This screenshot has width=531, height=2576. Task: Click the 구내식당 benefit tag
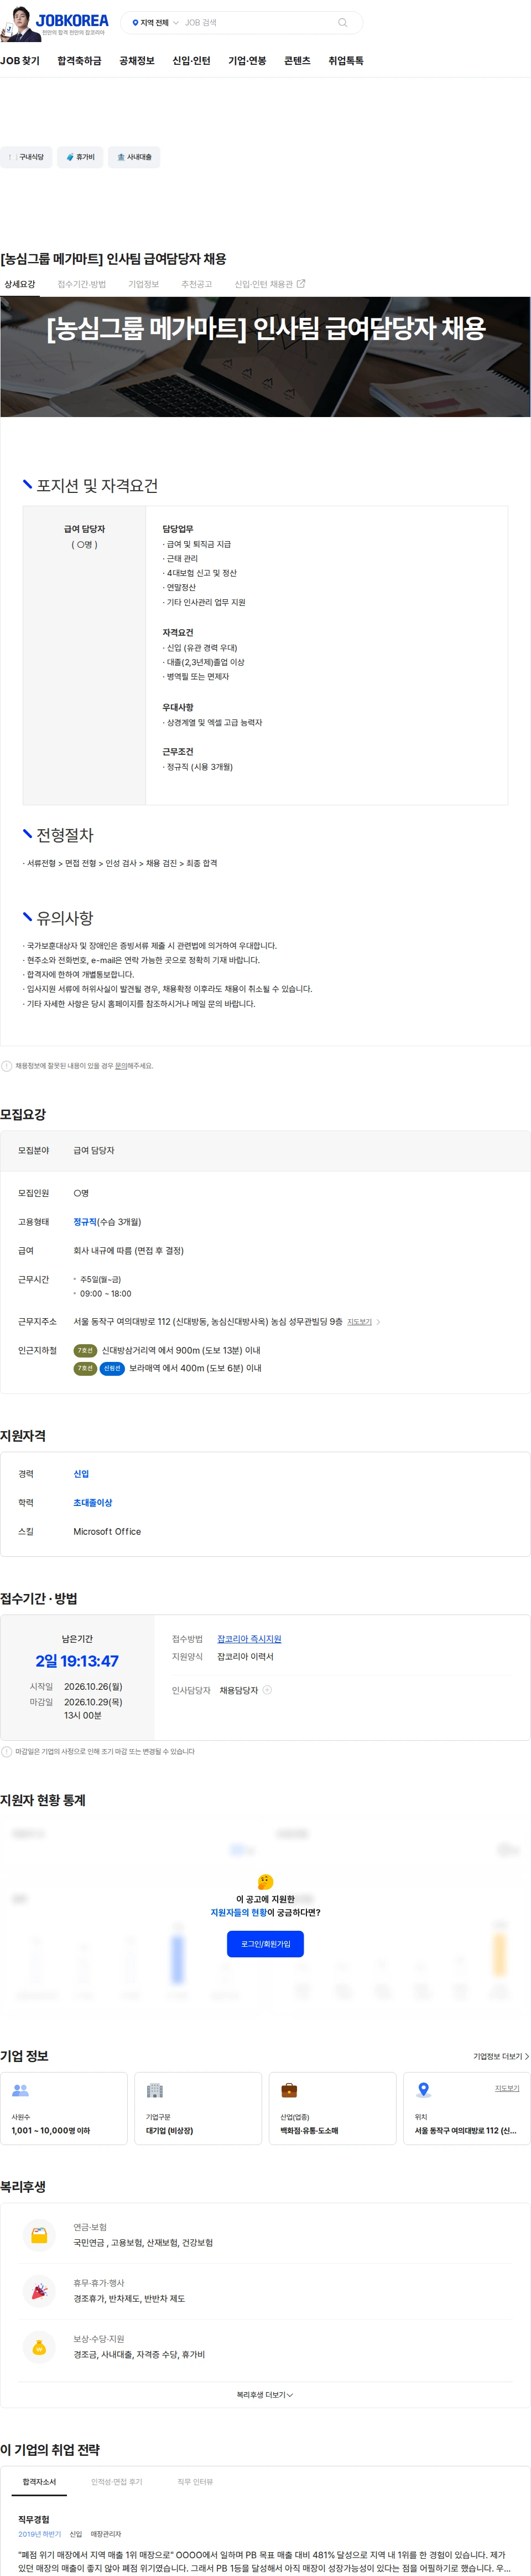tap(26, 157)
